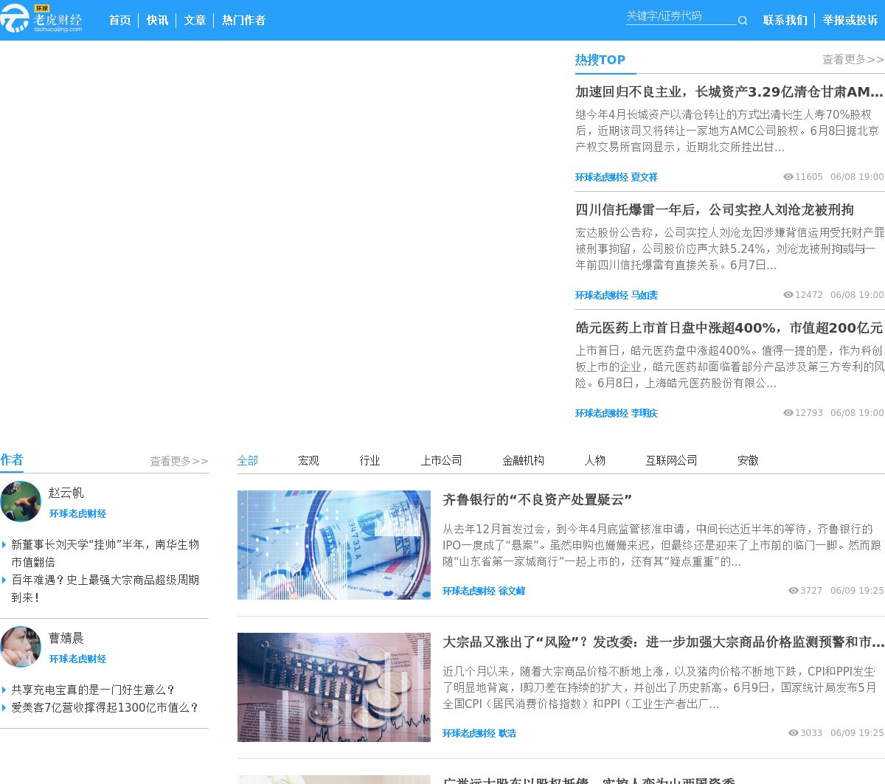Go to 首页 in navigation bar
885x784 pixels.
tap(119, 21)
